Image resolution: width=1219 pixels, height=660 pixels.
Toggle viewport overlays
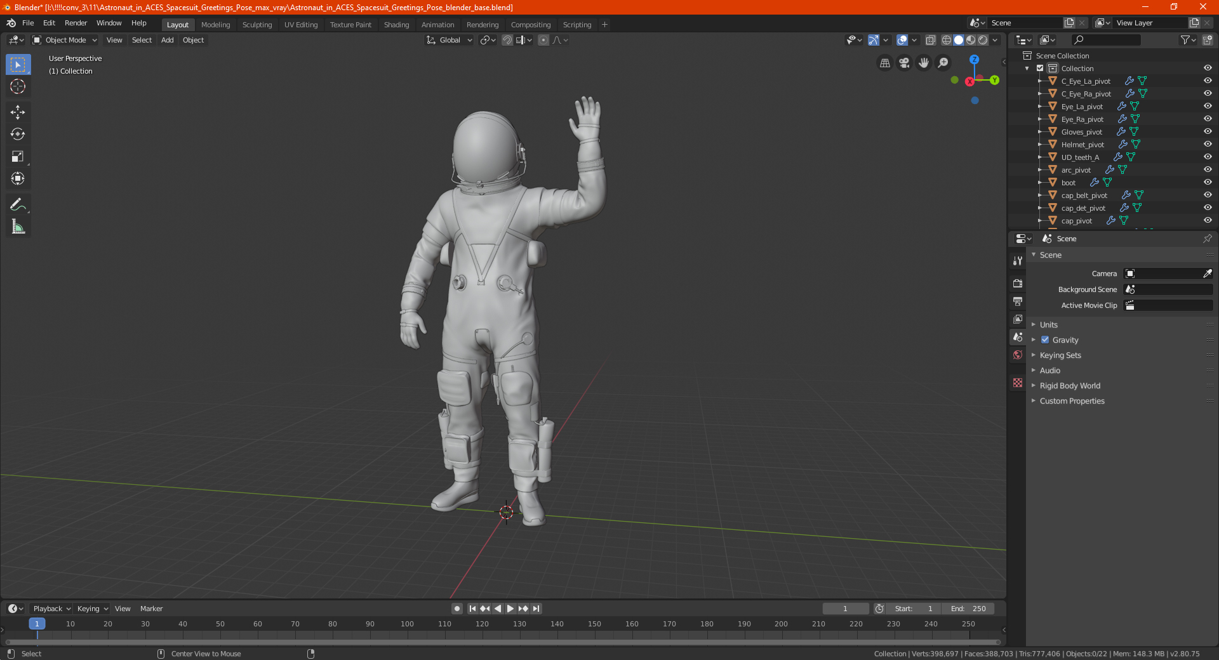click(x=902, y=40)
